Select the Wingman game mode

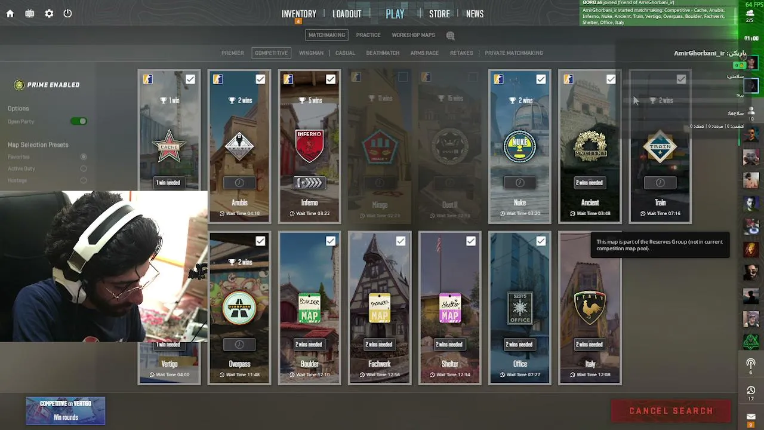(x=311, y=53)
